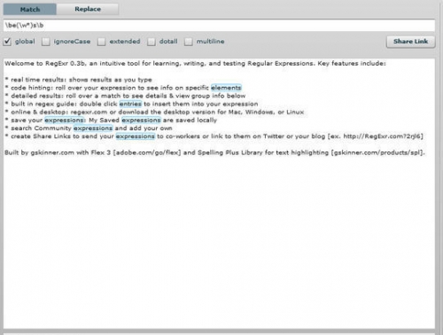Turn on the multiline checkbox
Viewport: 443px width, 335px height.
[x=188, y=42]
